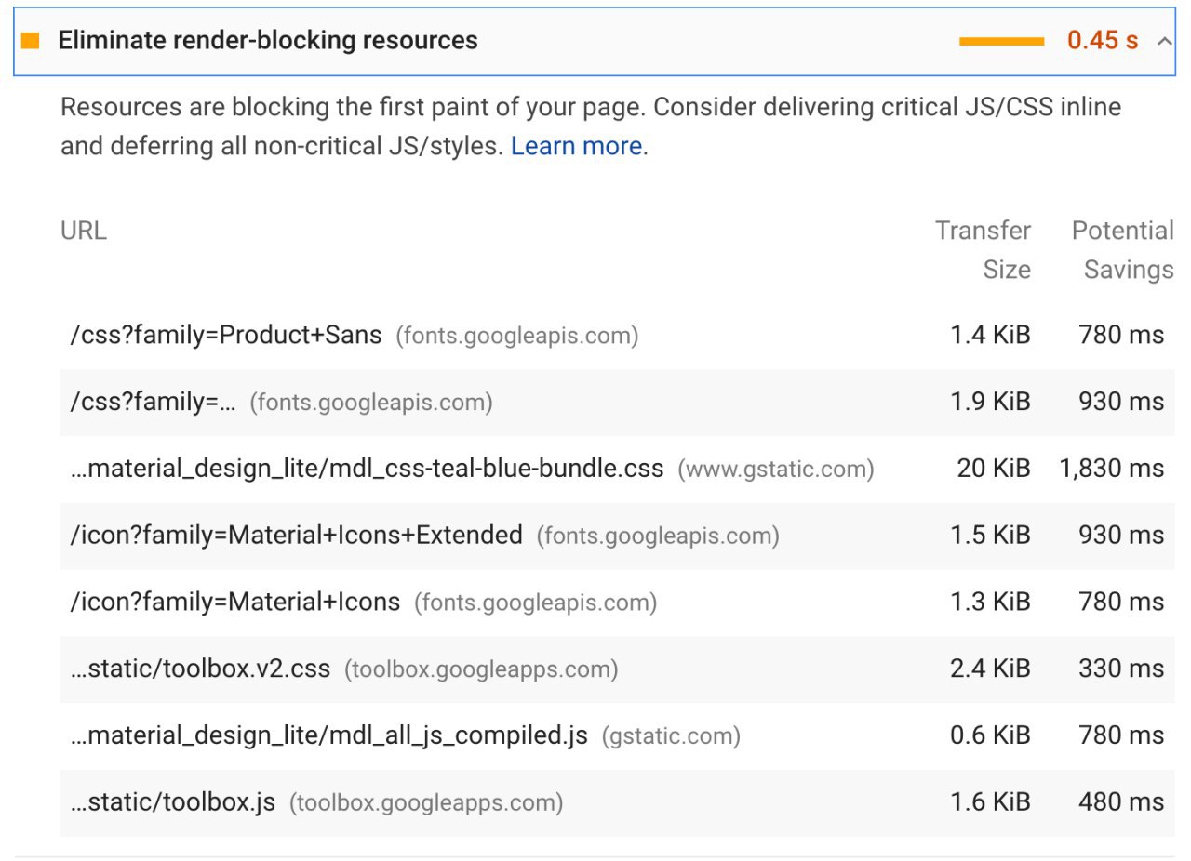The width and height of the screenshot is (1191, 861).
Task: Click the 1.5 KiB transfer size cell
Action: click(992, 536)
